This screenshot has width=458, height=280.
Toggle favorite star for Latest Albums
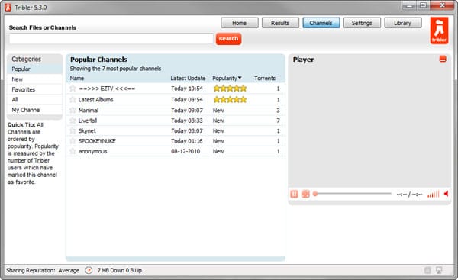pyautogui.click(x=73, y=99)
